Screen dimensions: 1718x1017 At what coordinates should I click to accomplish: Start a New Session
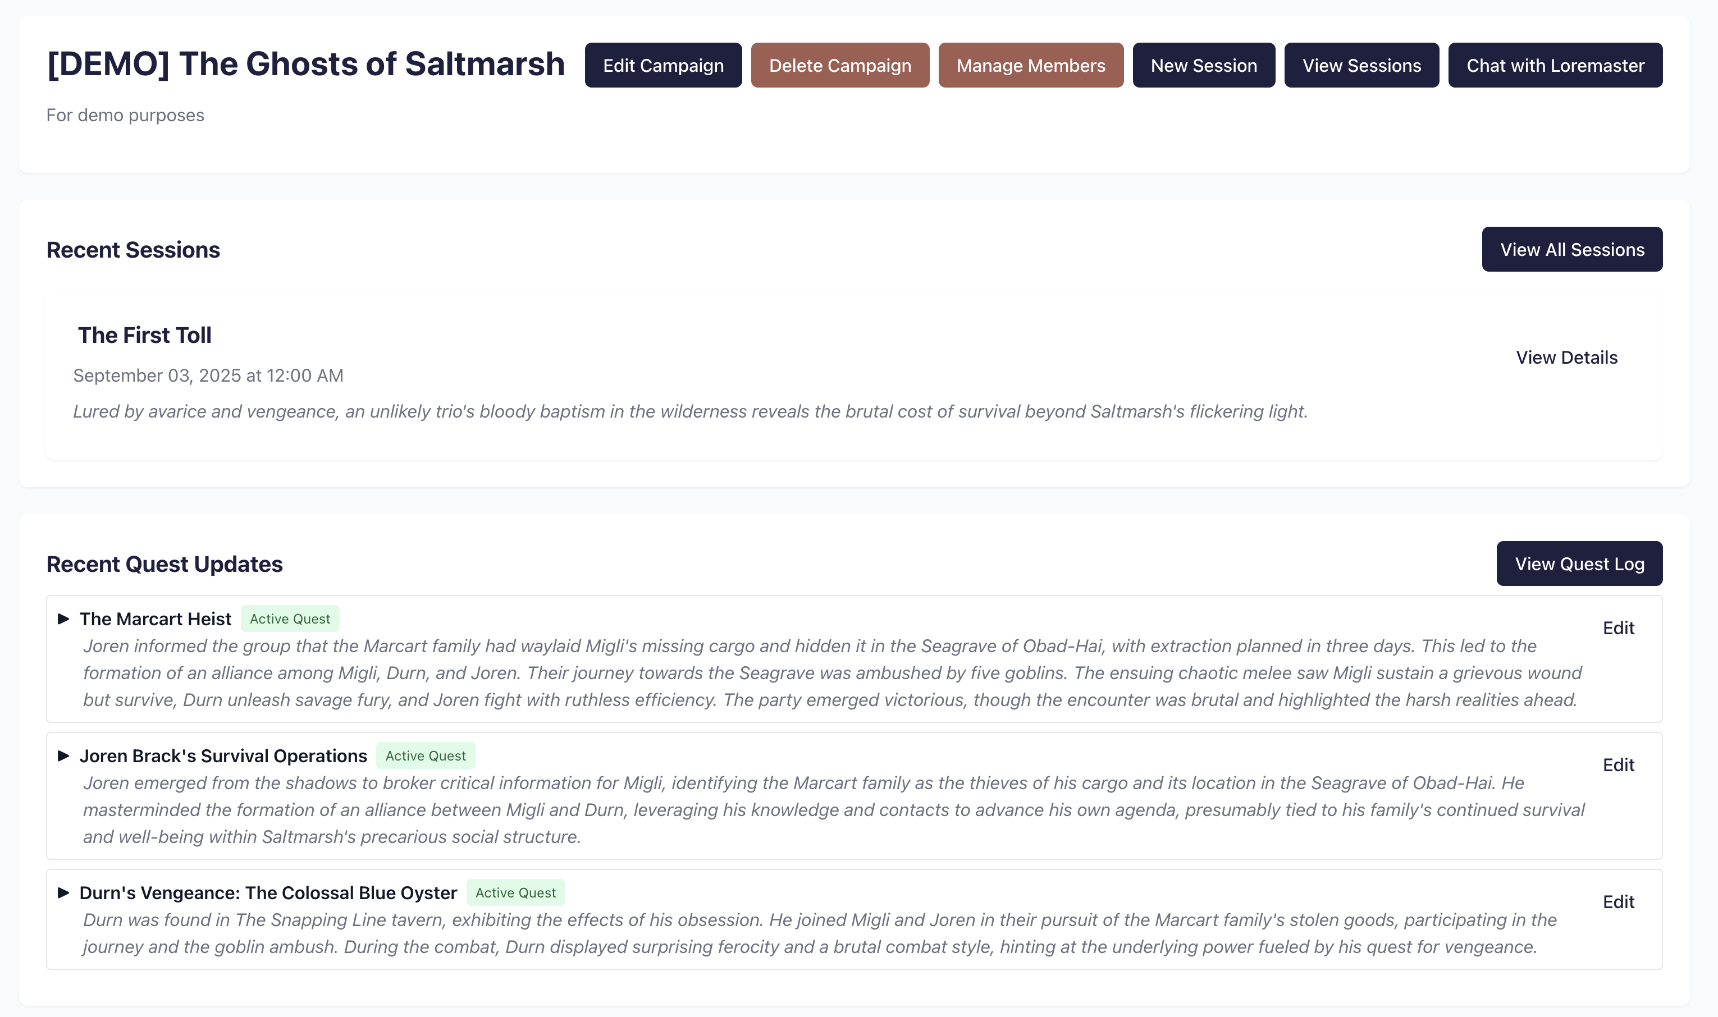pos(1203,65)
